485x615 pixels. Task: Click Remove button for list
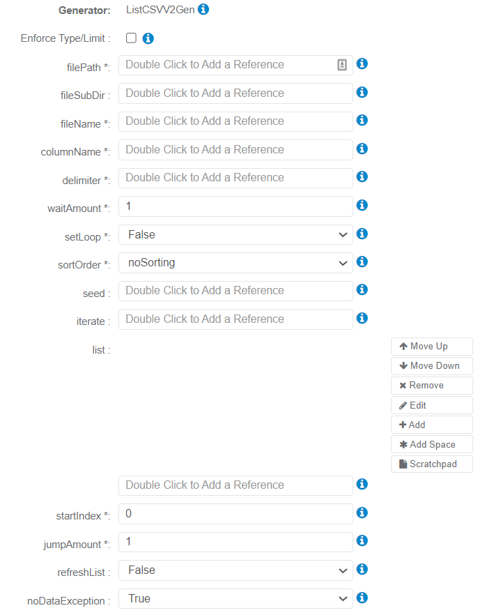click(x=431, y=386)
